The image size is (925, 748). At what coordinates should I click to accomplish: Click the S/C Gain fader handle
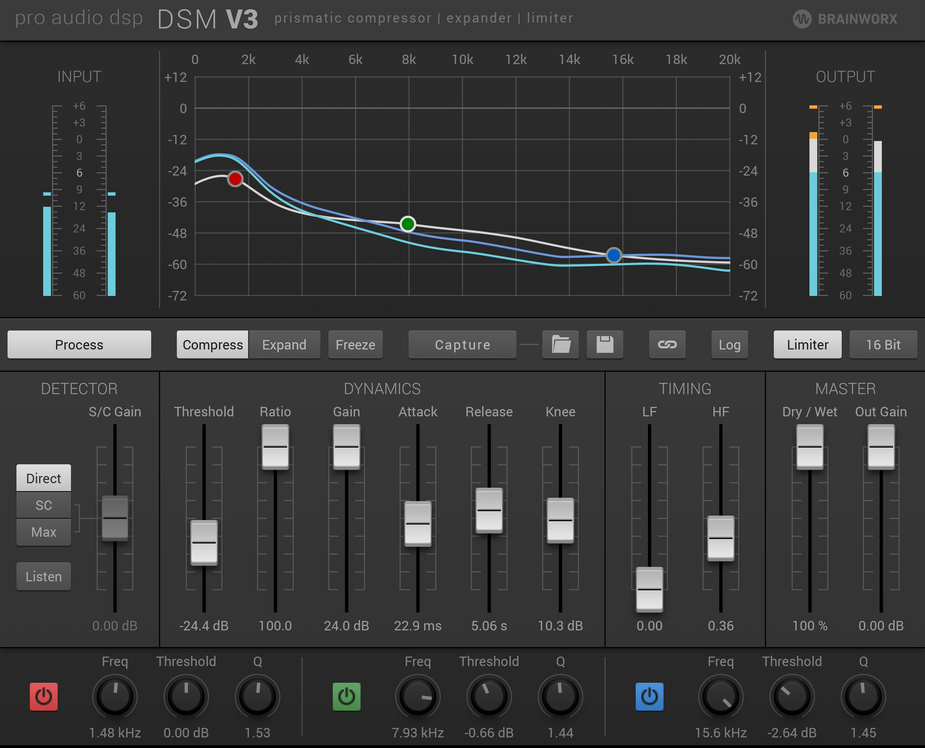pyautogui.click(x=115, y=518)
